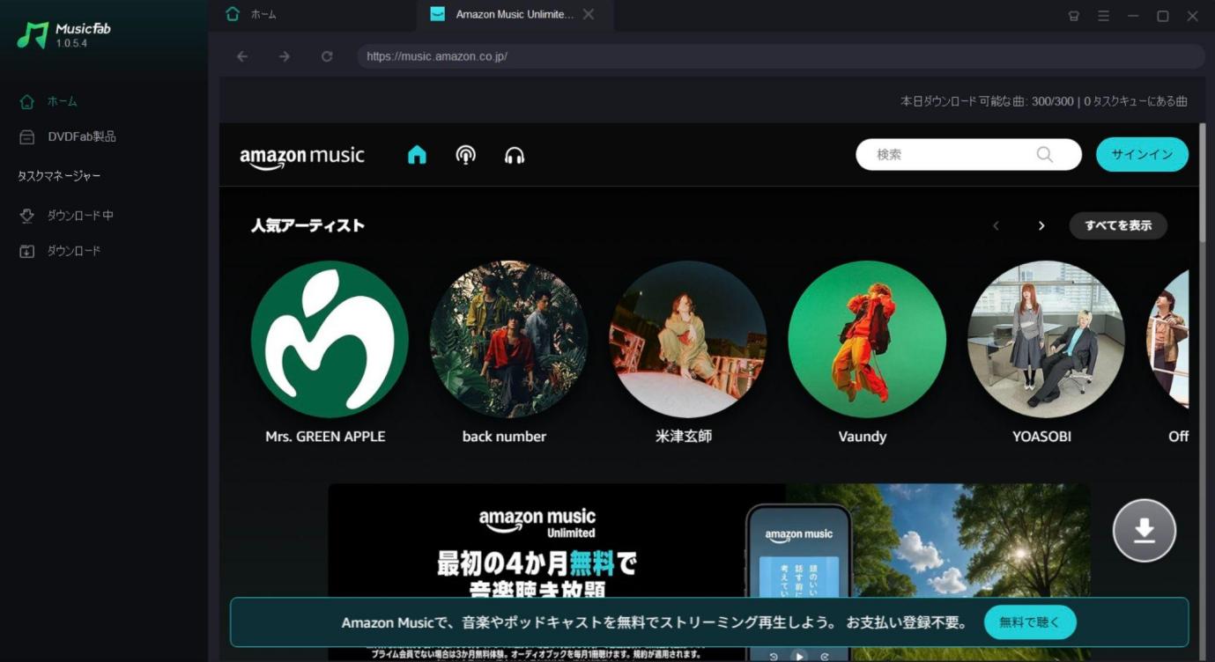Click the Vaundy name label
This screenshot has width=1215, height=662.
click(863, 437)
